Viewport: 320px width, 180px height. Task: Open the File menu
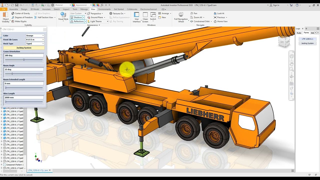(x=4, y=9)
